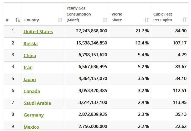Screen dimensions: 191x131
Task: Open the Russia country link
Action: pyautogui.click(x=31, y=44)
